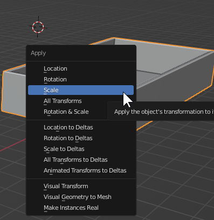Apply All Transforms to the object
Screen dimensions: 214x220
coord(81,101)
